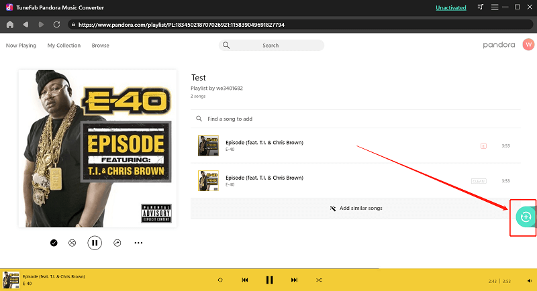Navigate back with the back arrow
The height and width of the screenshot is (291, 537).
coord(26,24)
